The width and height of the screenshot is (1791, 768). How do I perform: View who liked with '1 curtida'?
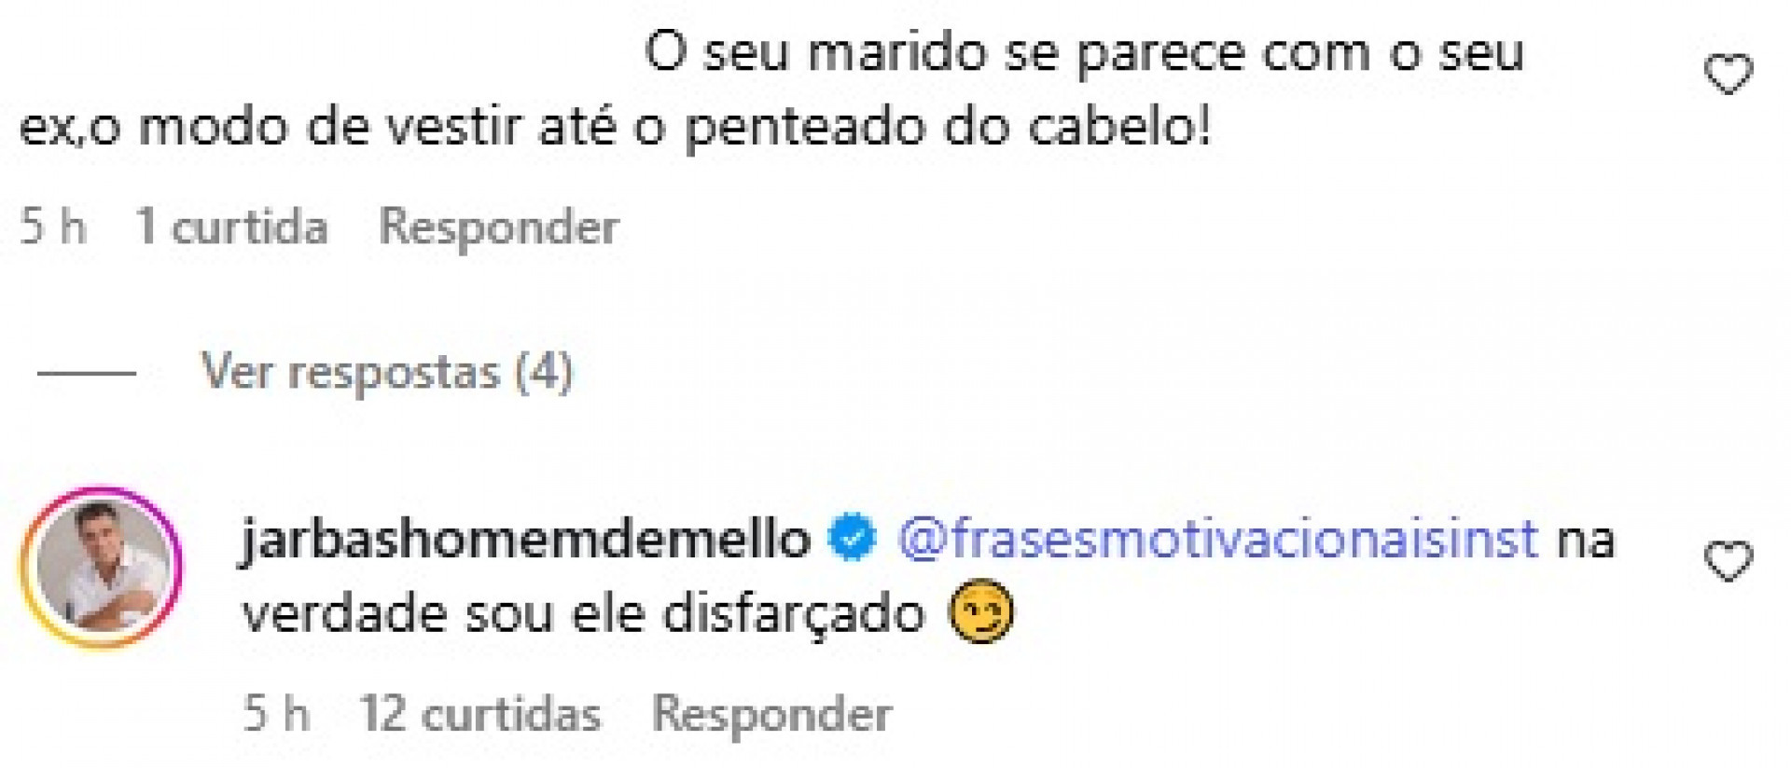point(233,224)
